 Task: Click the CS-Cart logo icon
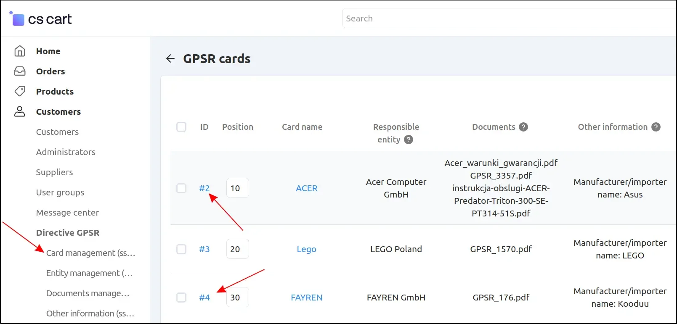pos(18,19)
